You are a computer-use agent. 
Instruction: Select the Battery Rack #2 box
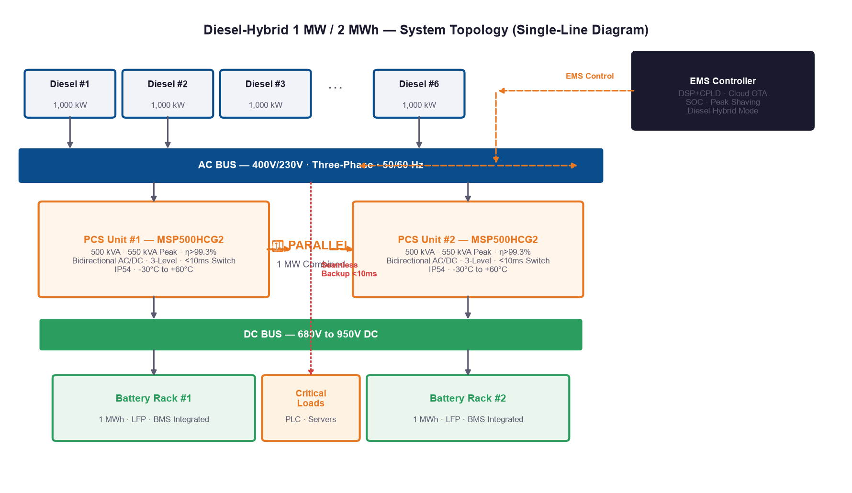click(x=468, y=408)
